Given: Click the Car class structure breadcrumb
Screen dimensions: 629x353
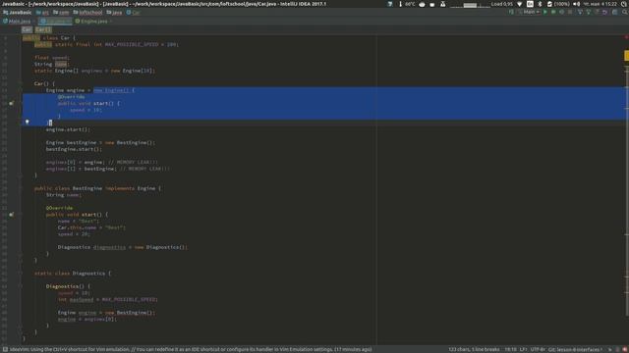Looking at the screenshot, I should pos(27,29).
